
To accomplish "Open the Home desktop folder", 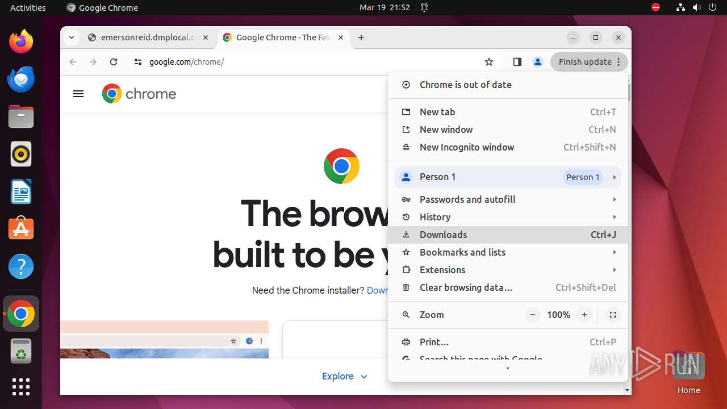I will (x=688, y=373).
